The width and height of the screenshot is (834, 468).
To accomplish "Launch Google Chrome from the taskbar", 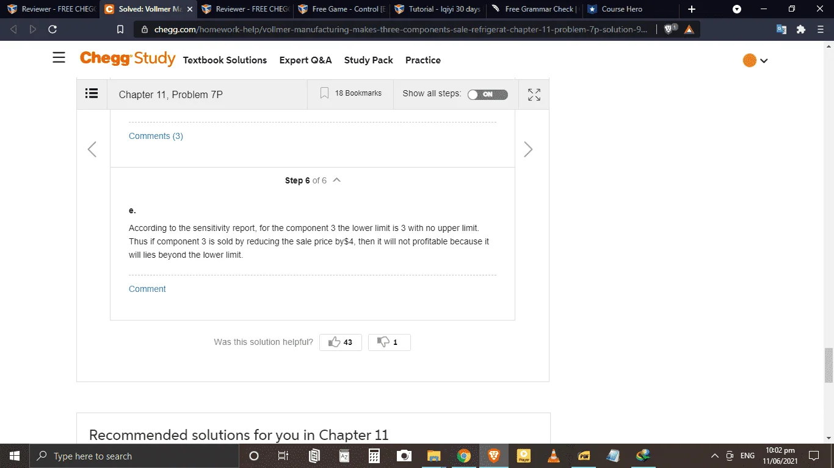I will pos(464,456).
